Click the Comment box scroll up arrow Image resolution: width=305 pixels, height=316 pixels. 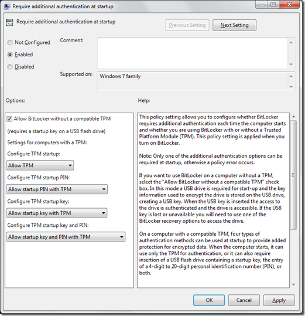(x=291, y=43)
